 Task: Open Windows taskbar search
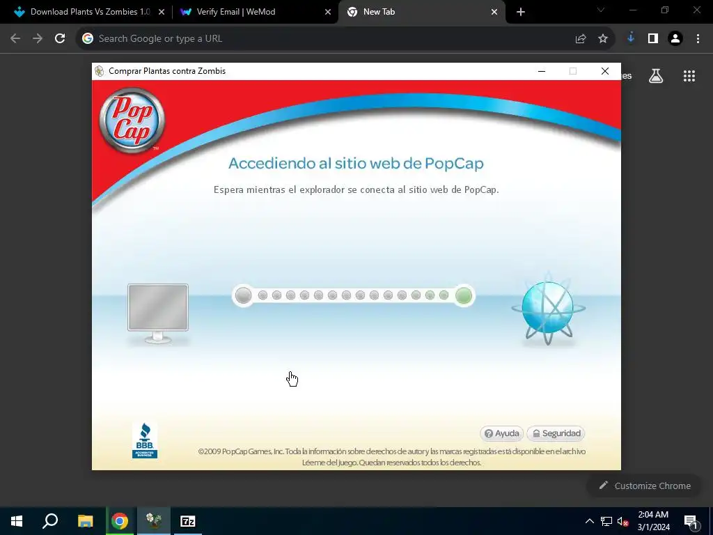click(x=50, y=521)
